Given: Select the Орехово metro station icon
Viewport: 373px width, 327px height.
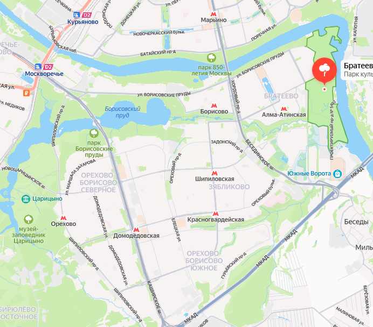Looking at the screenshot, I should (x=63, y=218).
